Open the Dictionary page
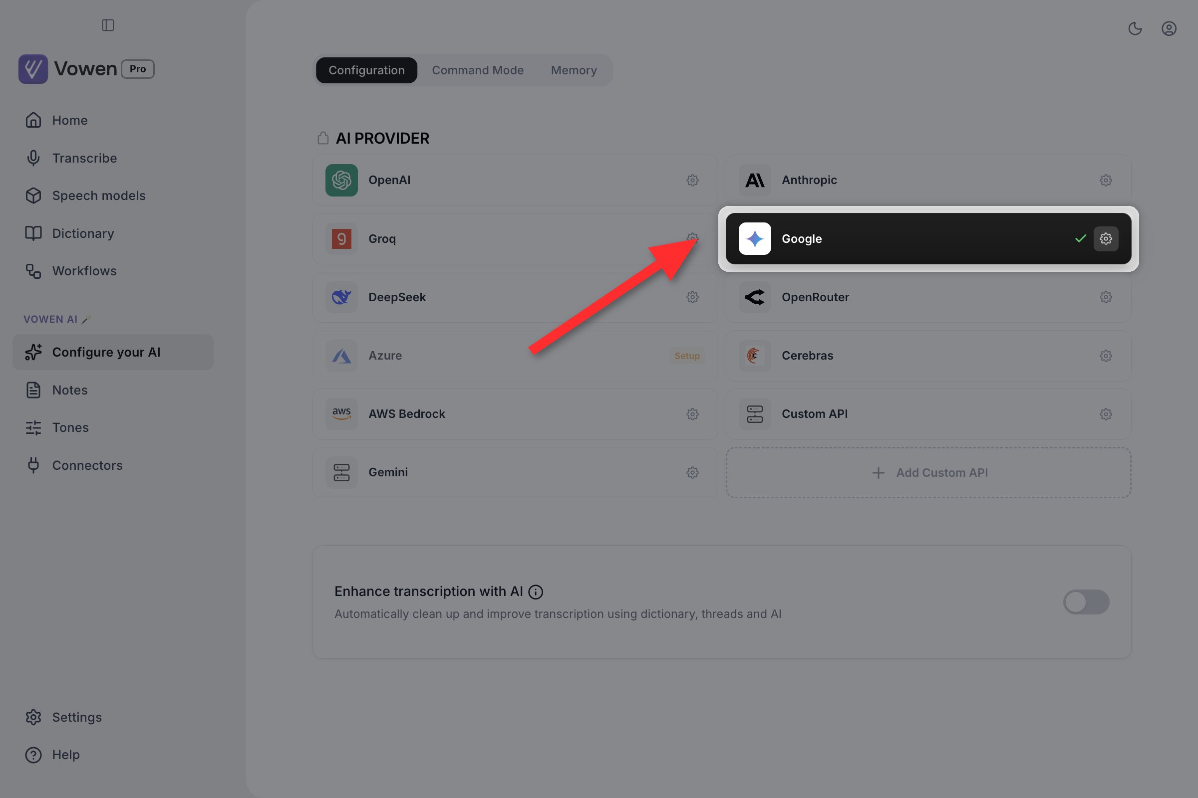Screen dimensions: 1198x798 [113, 233]
